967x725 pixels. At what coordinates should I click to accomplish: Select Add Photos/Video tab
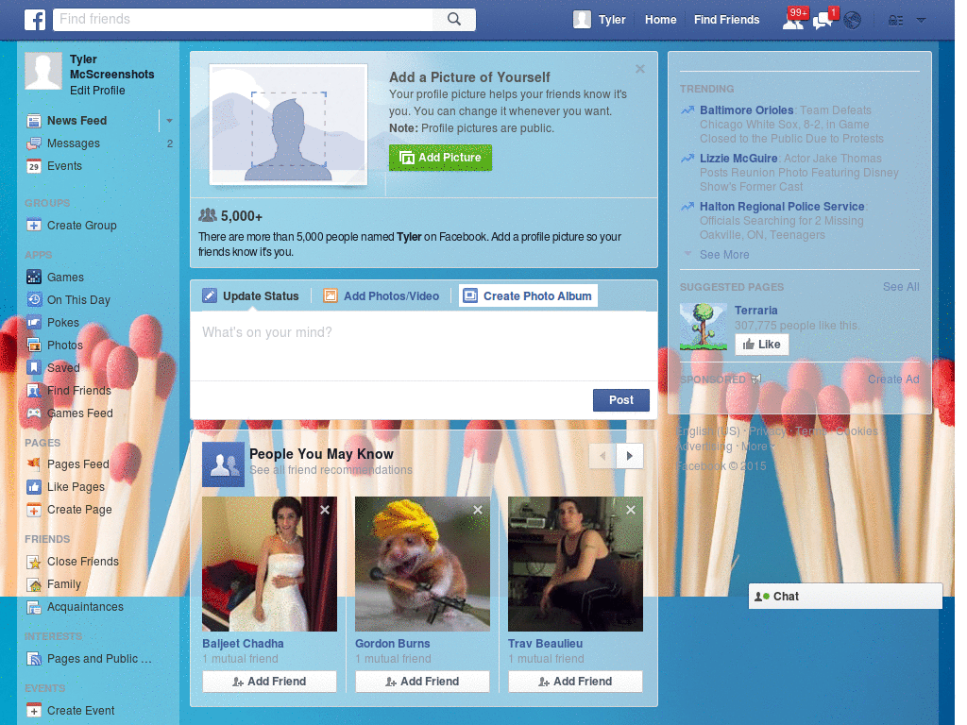(x=382, y=295)
